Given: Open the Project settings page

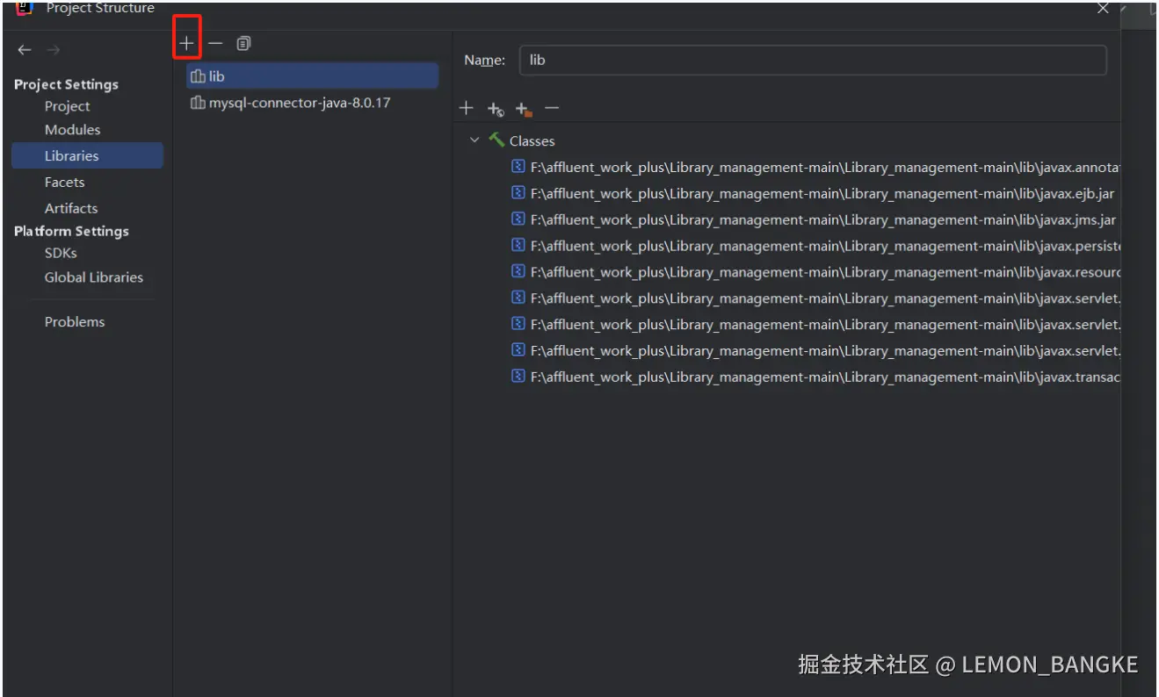Looking at the screenshot, I should [x=68, y=106].
